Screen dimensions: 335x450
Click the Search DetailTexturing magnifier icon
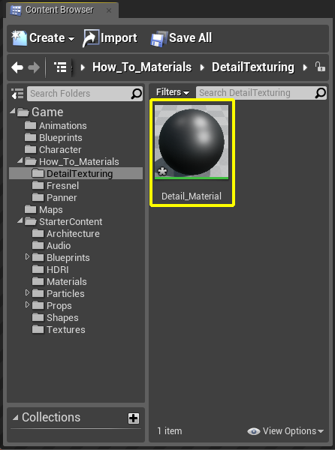click(x=321, y=93)
